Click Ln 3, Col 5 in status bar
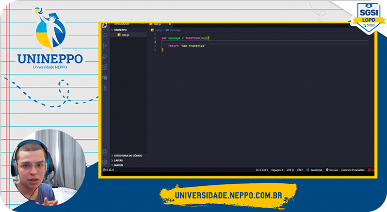 (x=261, y=170)
